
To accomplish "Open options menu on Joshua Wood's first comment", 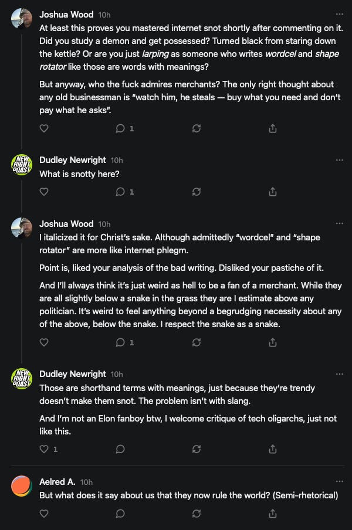I will click(x=339, y=13).
